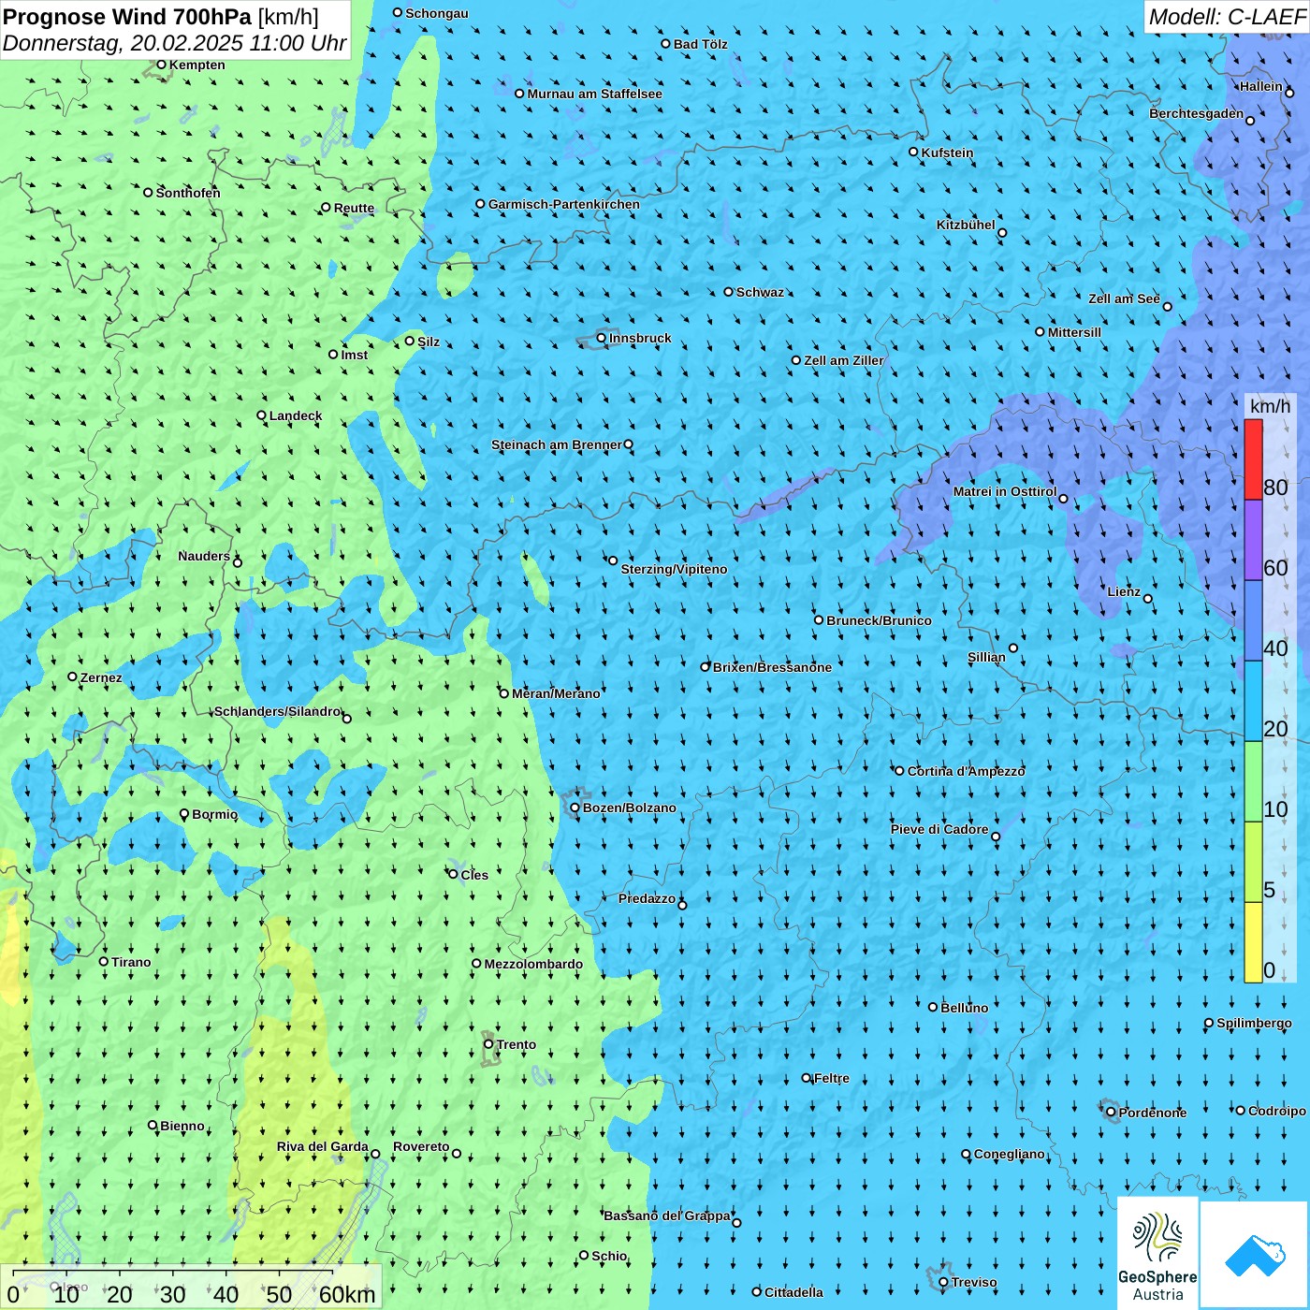Click the "Garmisch-Partenkirchen" label
Screen dimensions: 1310x1310
coord(564,204)
